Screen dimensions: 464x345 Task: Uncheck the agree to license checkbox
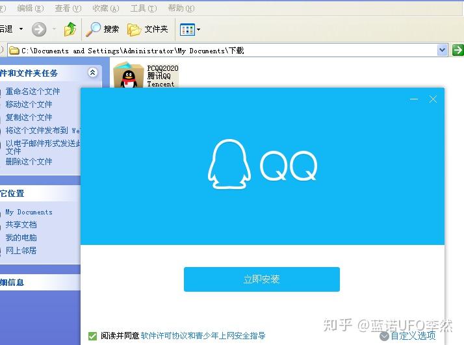point(92,336)
